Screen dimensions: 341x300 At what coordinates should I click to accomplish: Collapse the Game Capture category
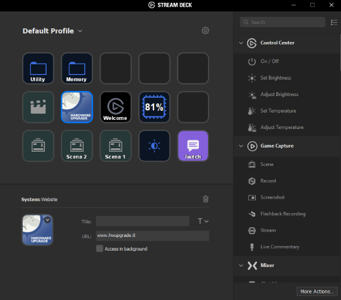coord(241,146)
